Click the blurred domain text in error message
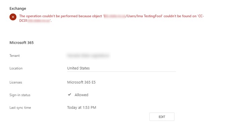Viewport: 248px width, 128px height. pyautogui.click(x=115, y=16)
